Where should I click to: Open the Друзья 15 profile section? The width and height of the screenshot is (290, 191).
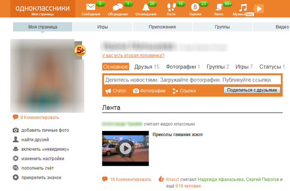(x=147, y=67)
